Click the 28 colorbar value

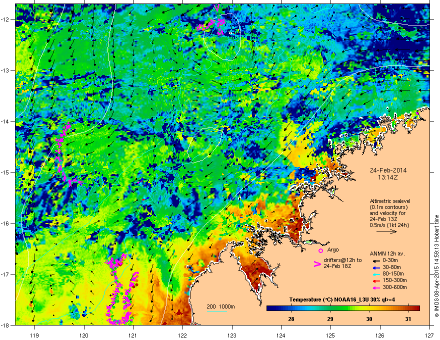(x=291, y=319)
